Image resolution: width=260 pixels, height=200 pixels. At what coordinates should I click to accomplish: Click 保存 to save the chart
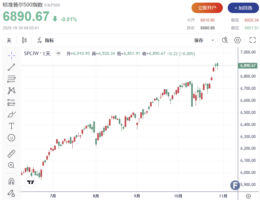(199, 40)
